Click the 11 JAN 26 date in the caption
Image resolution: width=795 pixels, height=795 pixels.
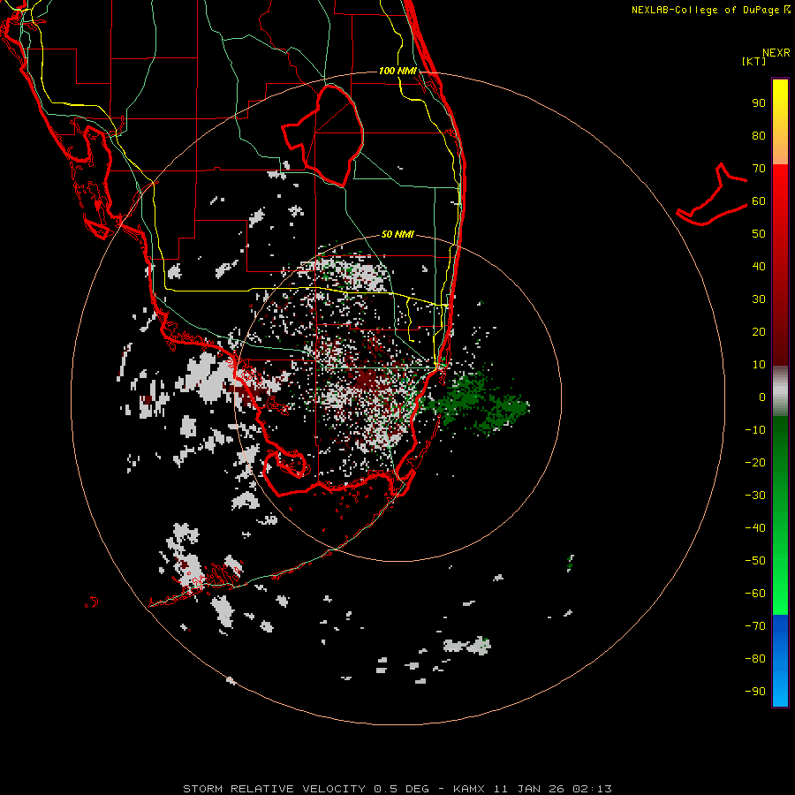click(529, 789)
